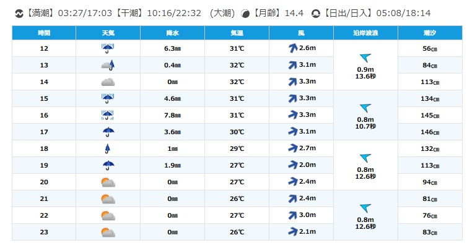This screenshot has height=243, width=467.
Task: Click the wave direction arrow above 0.9m 13.6秒
Action: (365, 58)
